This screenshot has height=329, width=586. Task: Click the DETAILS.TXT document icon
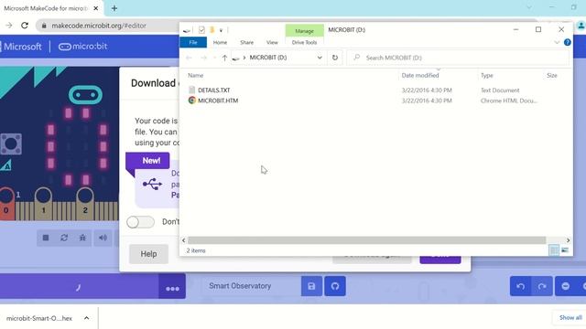(x=191, y=90)
